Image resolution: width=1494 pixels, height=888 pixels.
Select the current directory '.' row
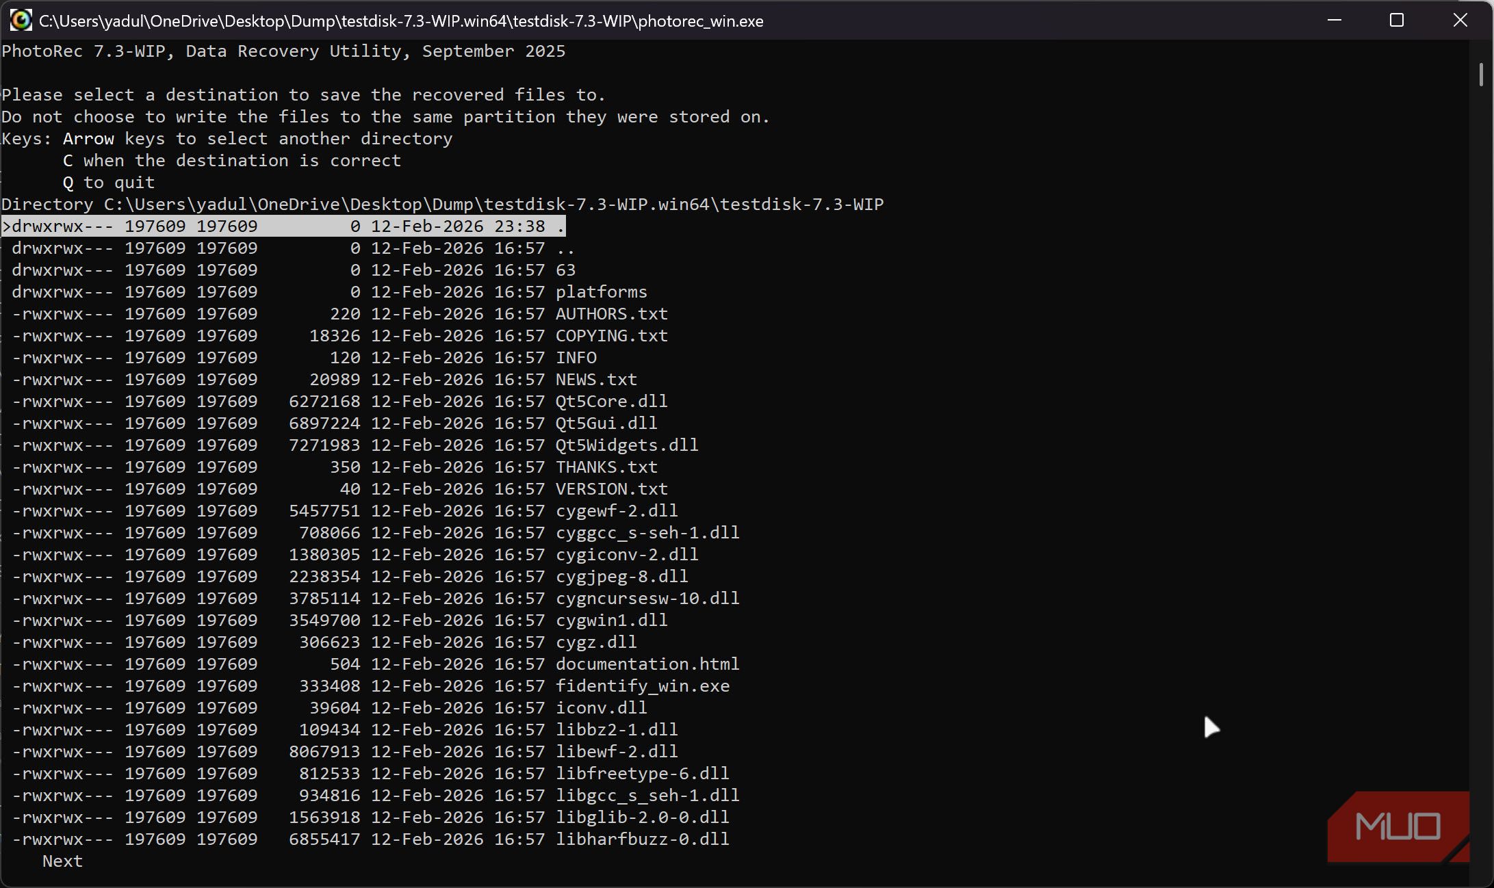pyautogui.click(x=283, y=226)
